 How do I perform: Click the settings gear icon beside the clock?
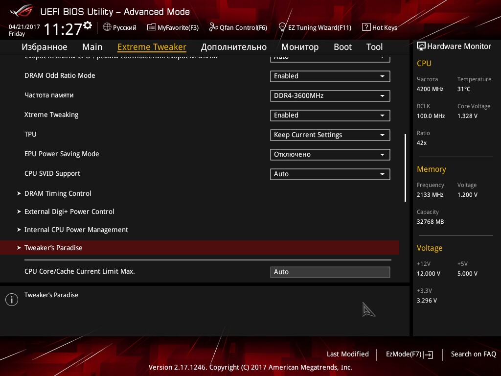pos(88,25)
